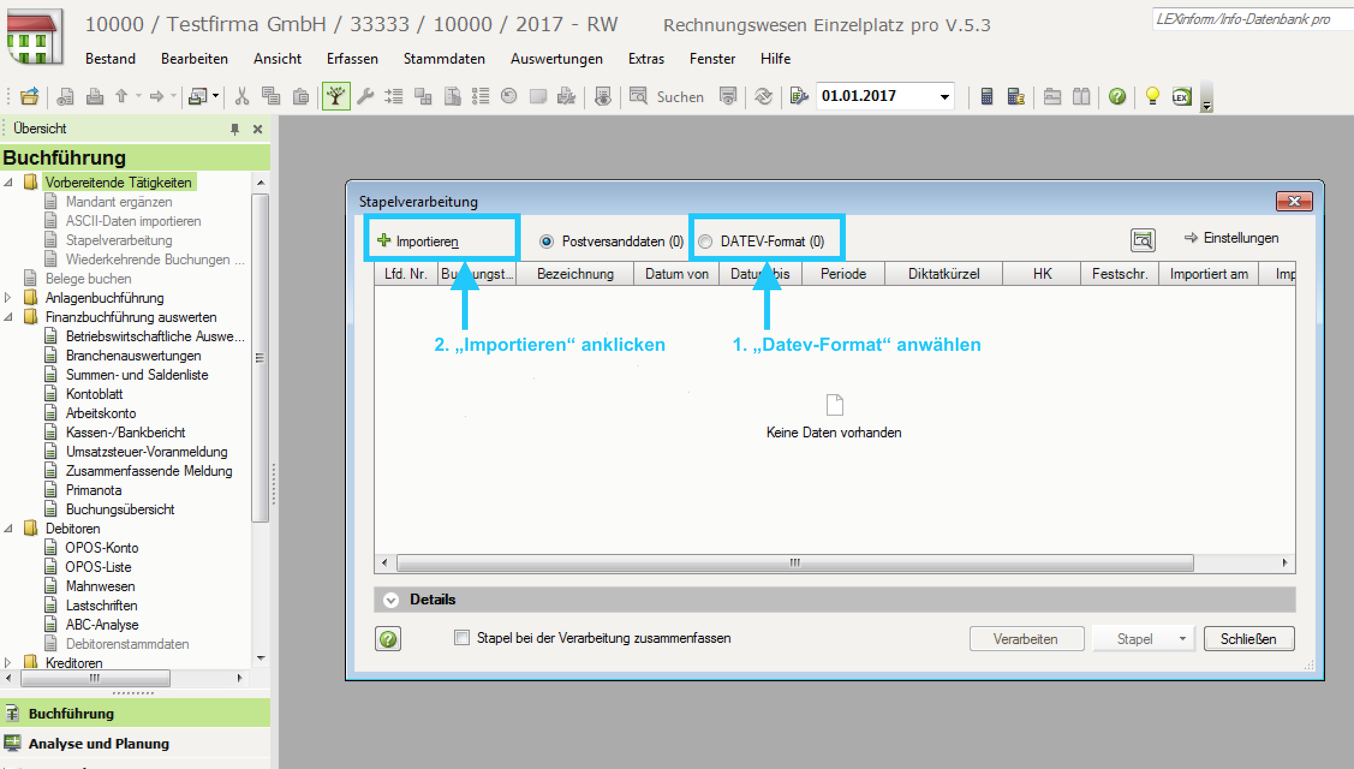
Task: Open the Stammdaten menu
Action: 444,59
